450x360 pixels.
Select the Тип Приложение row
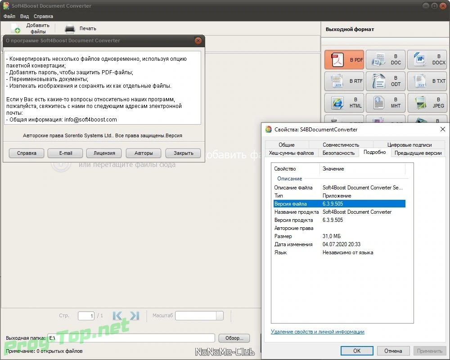point(339,196)
